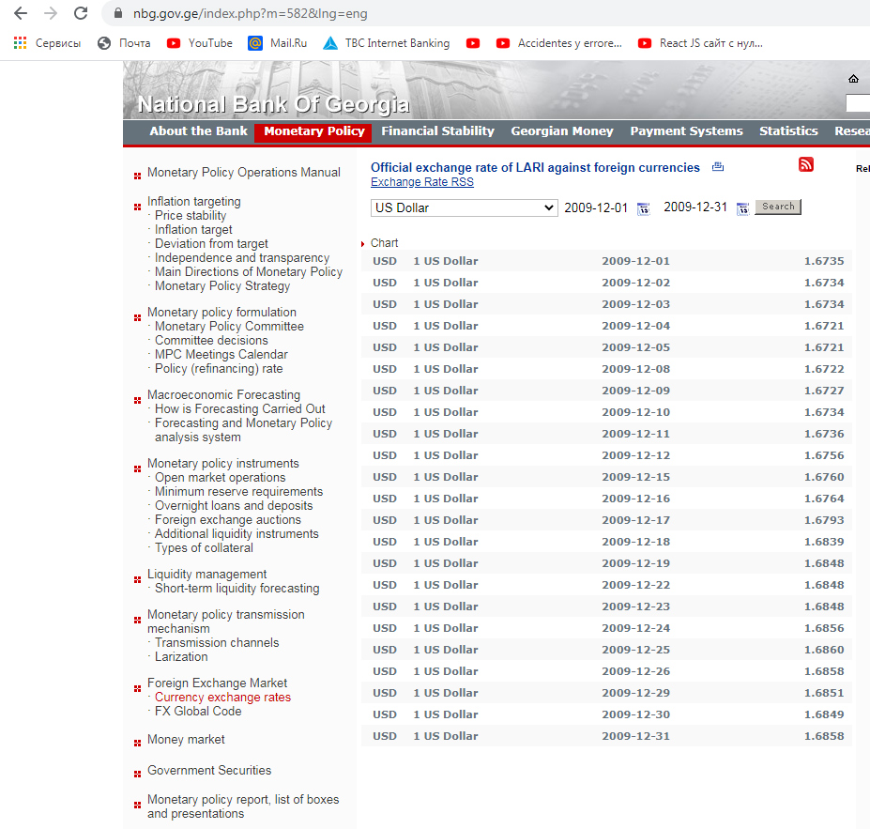Image resolution: width=870 pixels, height=829 pixels.
Task: Open Currency exchange rates in sidebar
Action: tap(222, 698)
